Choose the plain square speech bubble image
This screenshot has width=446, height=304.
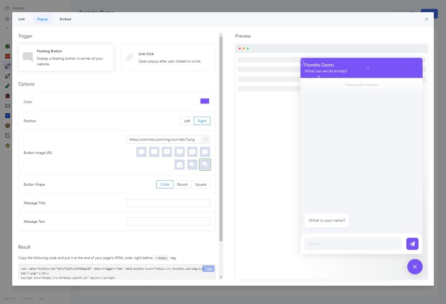click(154, 151)
